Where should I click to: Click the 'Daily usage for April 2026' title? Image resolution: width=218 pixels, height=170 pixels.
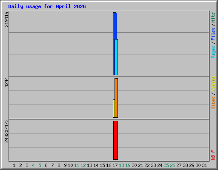click(47, 6)
